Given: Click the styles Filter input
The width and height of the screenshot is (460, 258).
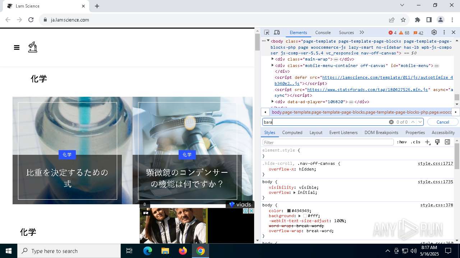Looking at the screenshot, I should [328, 142].
